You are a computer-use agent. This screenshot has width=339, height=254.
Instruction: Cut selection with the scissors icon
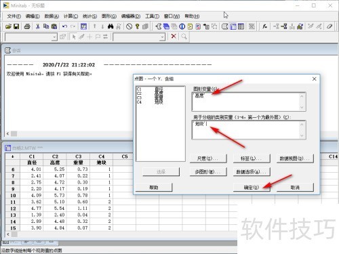point(38,26)
